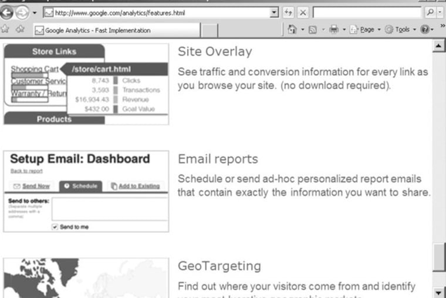Click inside the 'Send to others' text box
The height and width of the screenshot is (298, 446).
coord(109,209)
